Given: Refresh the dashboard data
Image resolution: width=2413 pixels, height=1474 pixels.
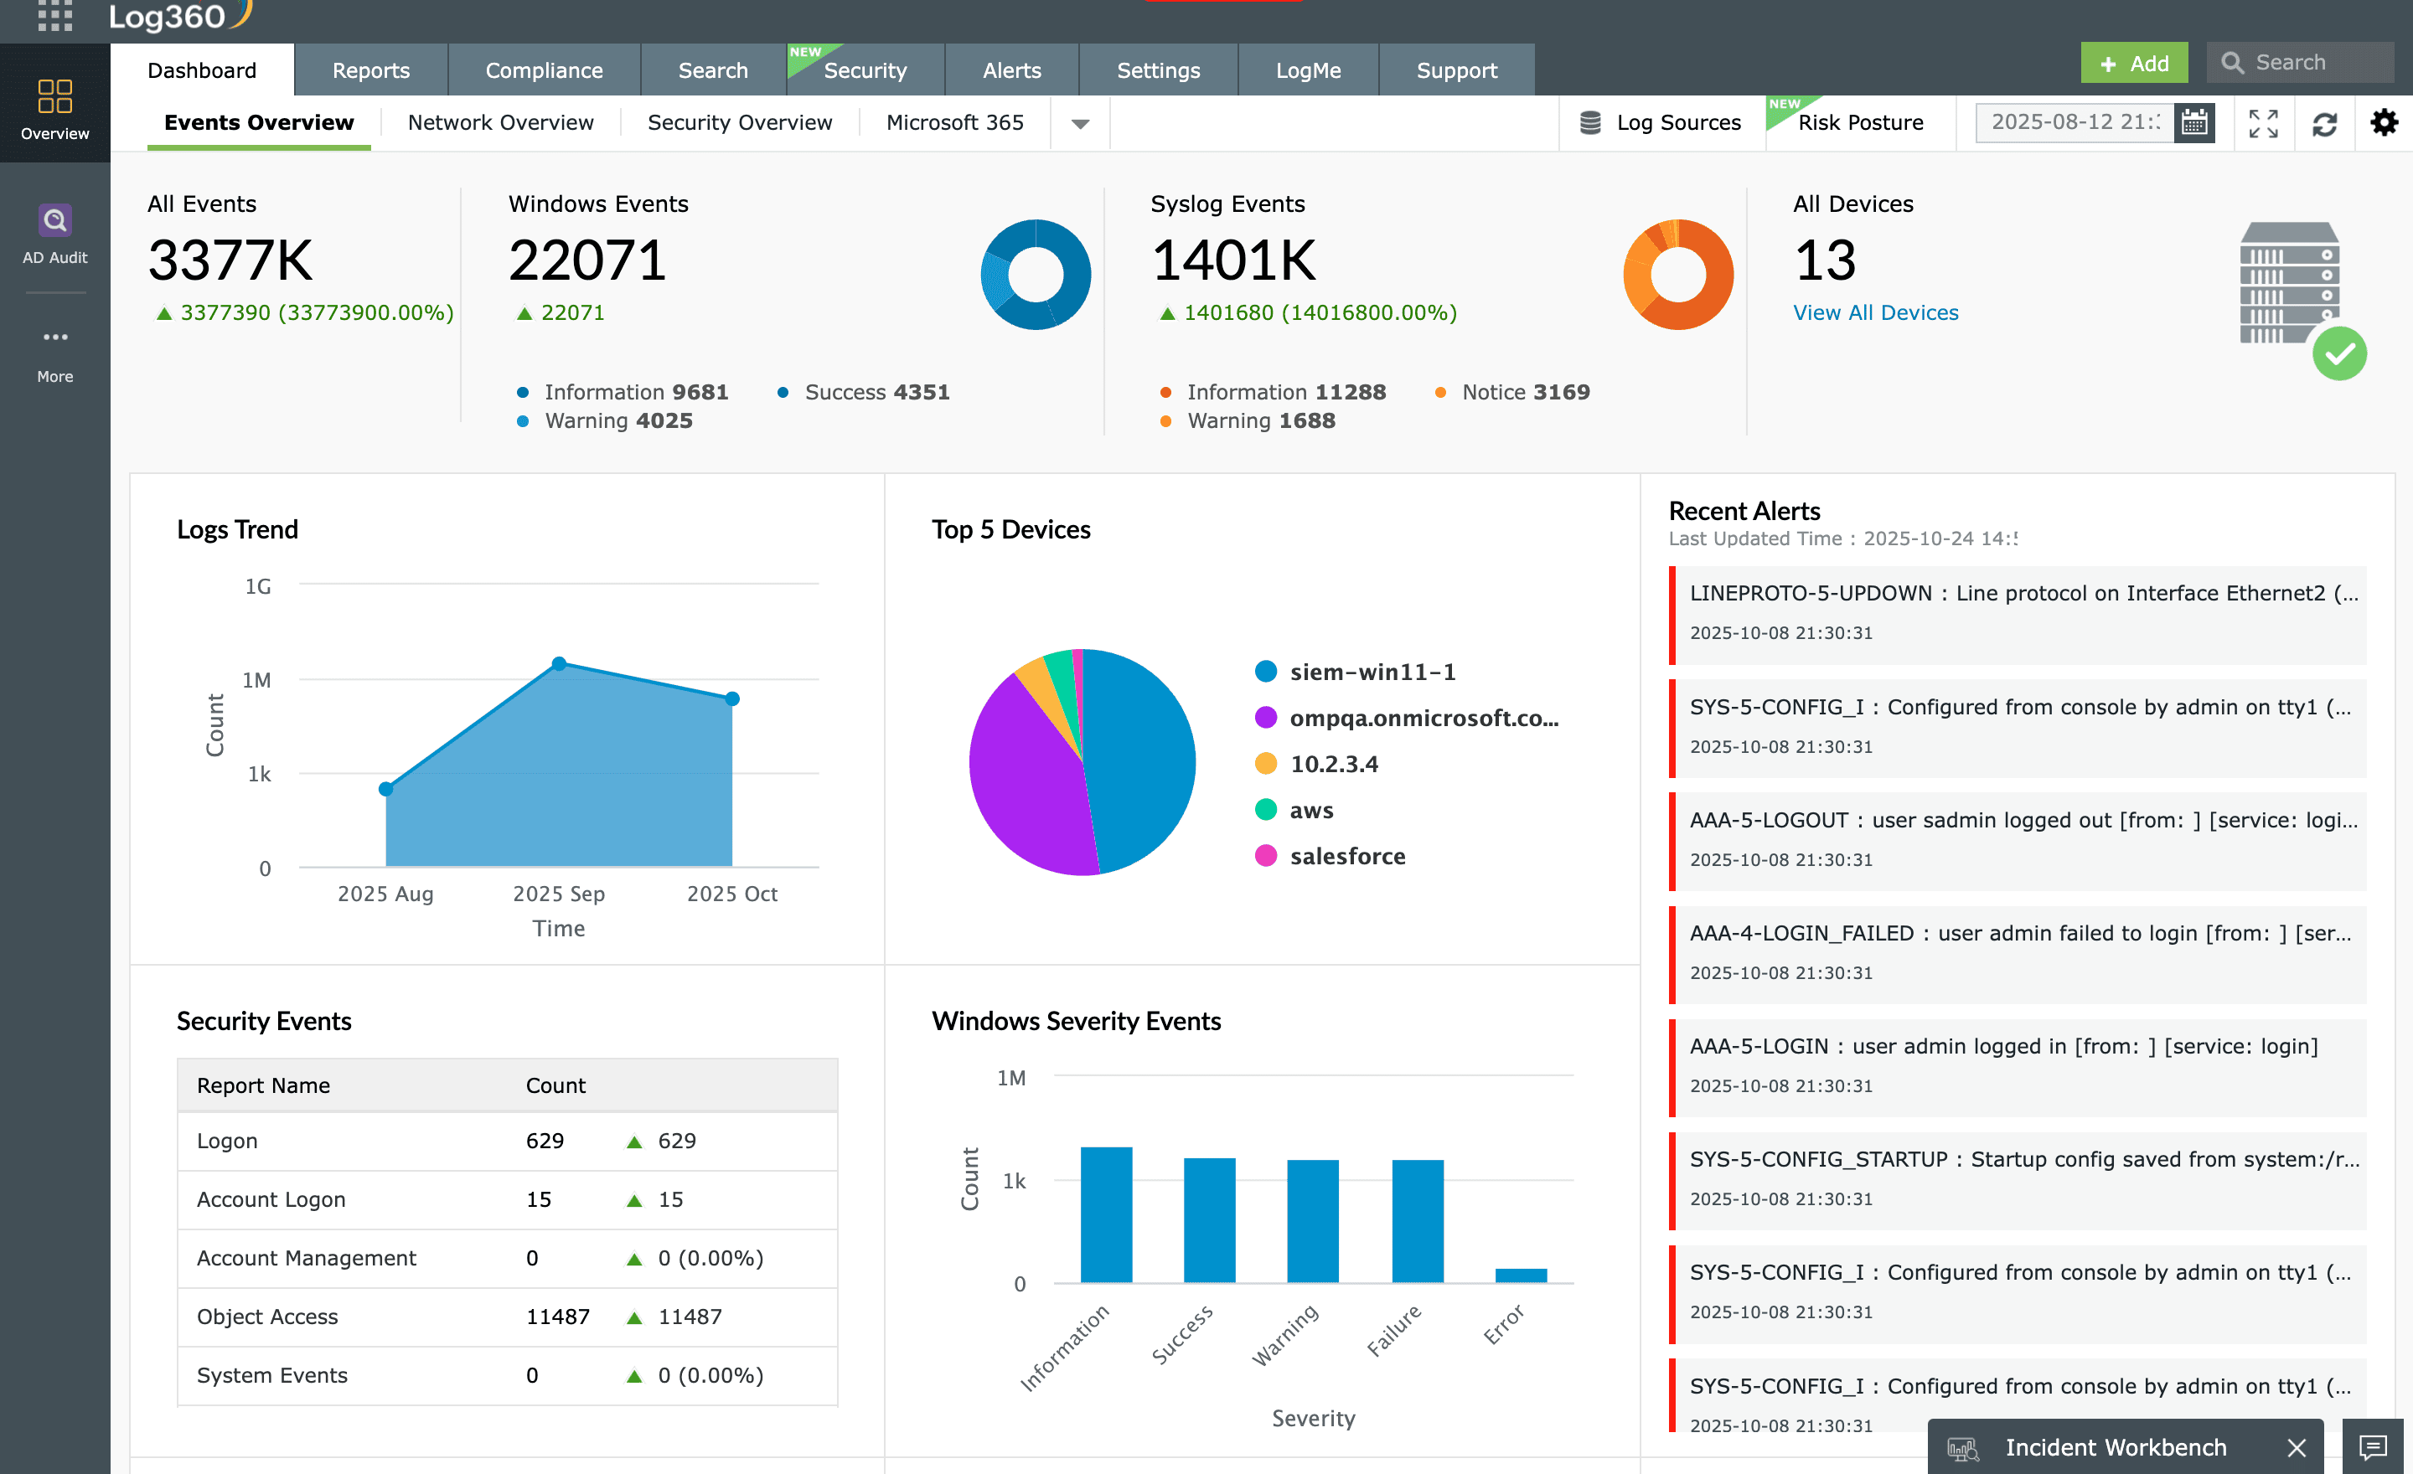Looking at the screenshot, I should click(2324, 123).
